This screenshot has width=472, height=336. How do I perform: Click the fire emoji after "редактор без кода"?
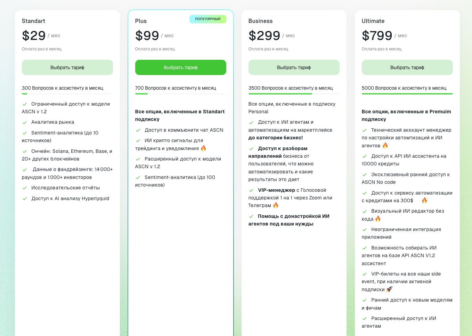(378, 219)
